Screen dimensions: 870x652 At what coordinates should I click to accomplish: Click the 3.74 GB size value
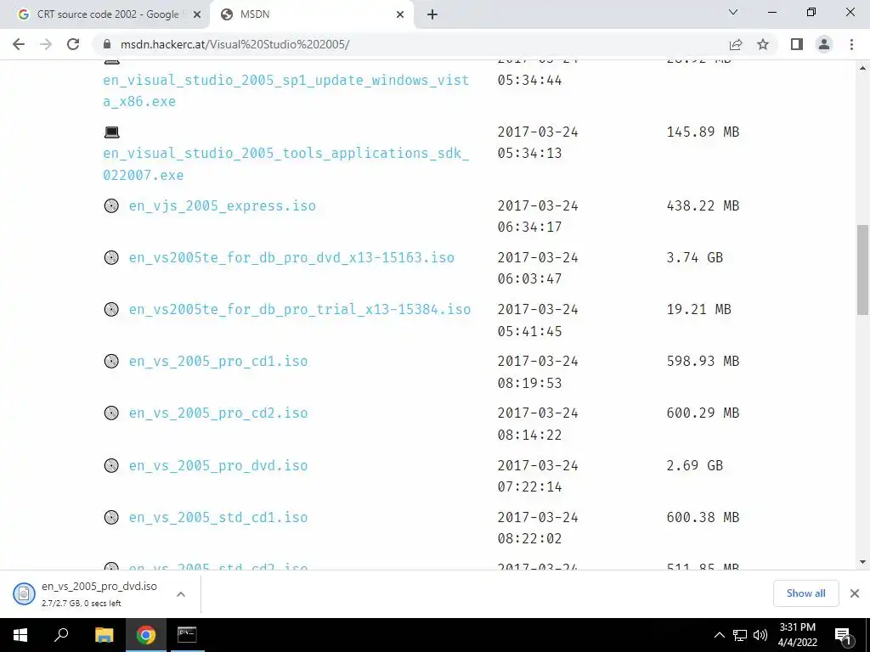tap(695, 258)
